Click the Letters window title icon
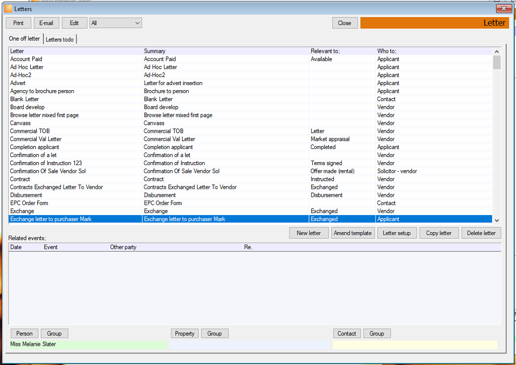The image size is (516, 365). (x=9, y=9)
